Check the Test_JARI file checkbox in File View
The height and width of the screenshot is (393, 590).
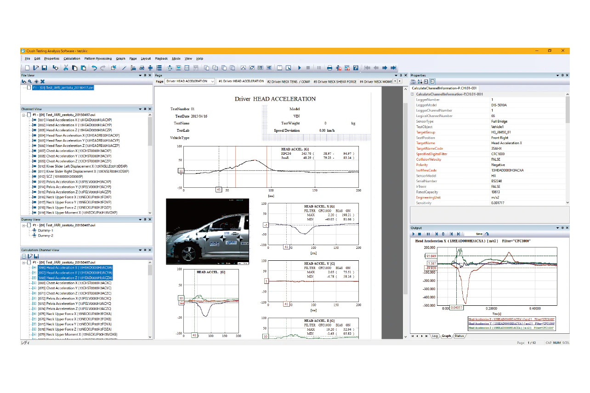(x=29, y=87)
